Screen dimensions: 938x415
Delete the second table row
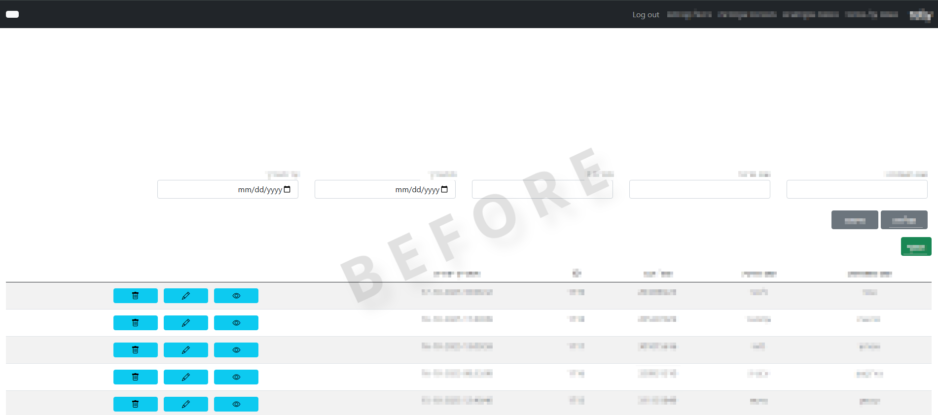tap(135, 323)
